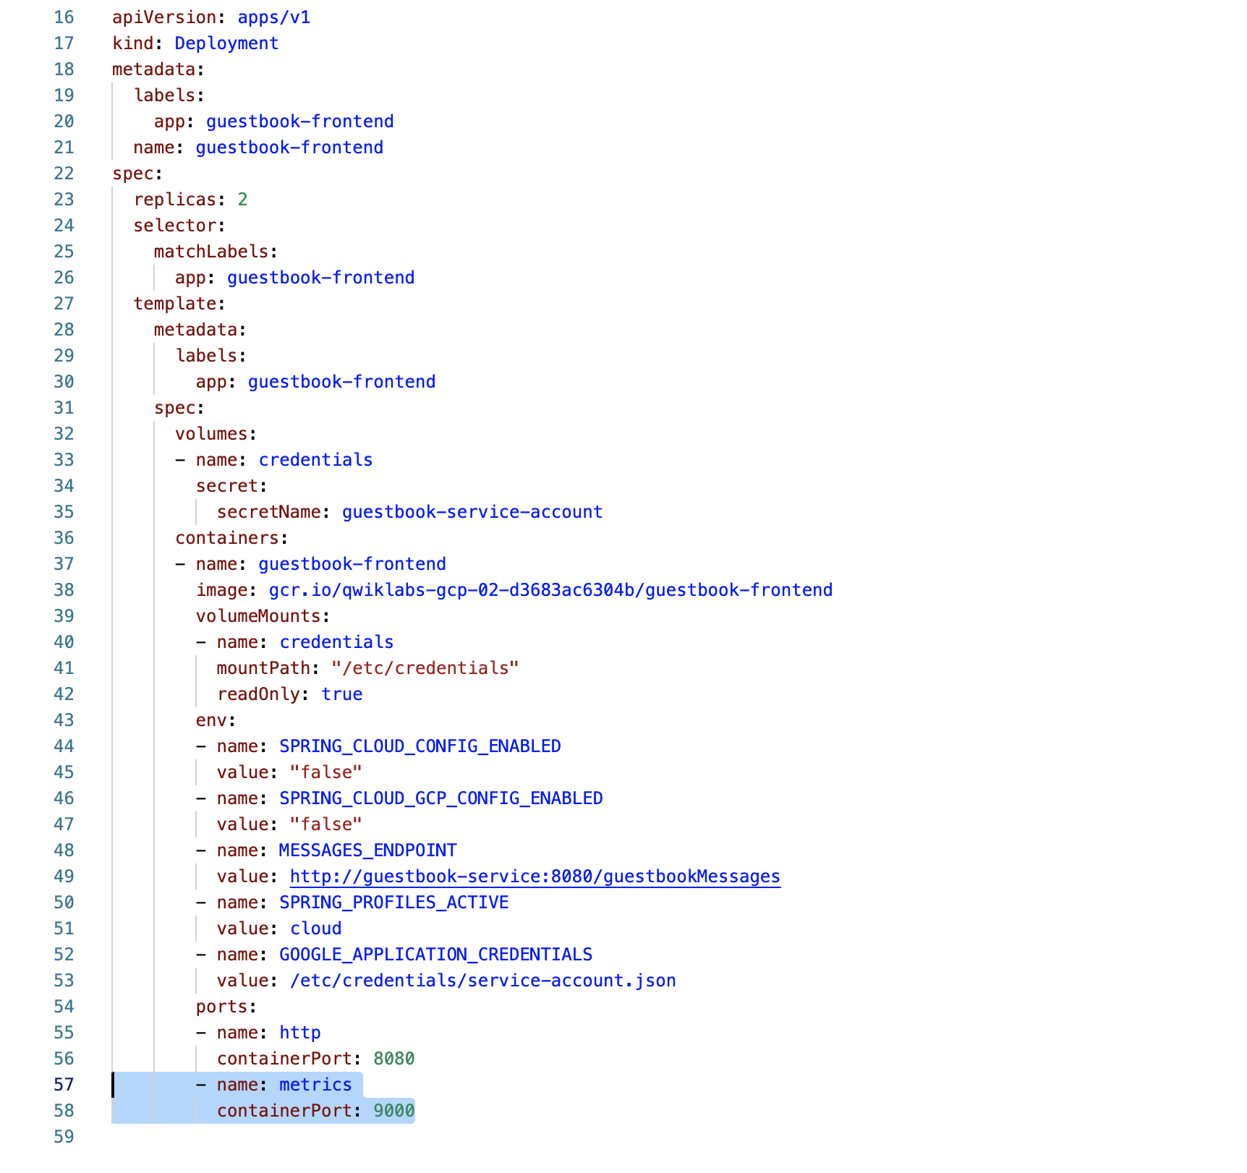Click 'volumes' key
1247x1173 pixels.
point(211,434)
